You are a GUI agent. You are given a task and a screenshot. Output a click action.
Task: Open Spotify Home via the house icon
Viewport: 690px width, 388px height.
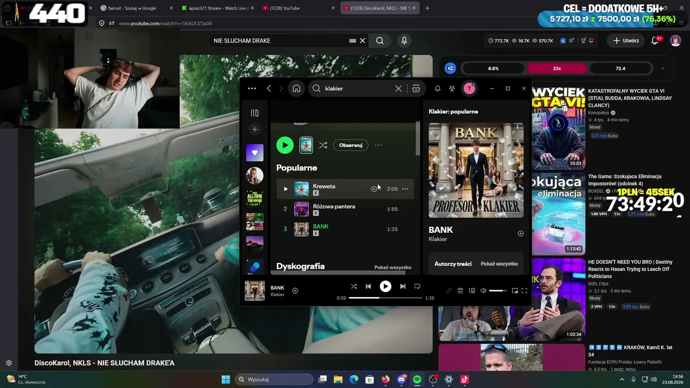point(296,88)
